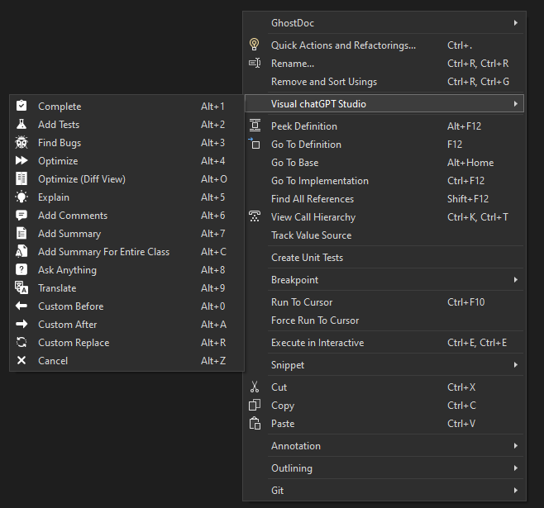Image resolution: width=544 pixels, height=508 pixels.
Task: Choose Find All References
Action: tap(384, 199)
